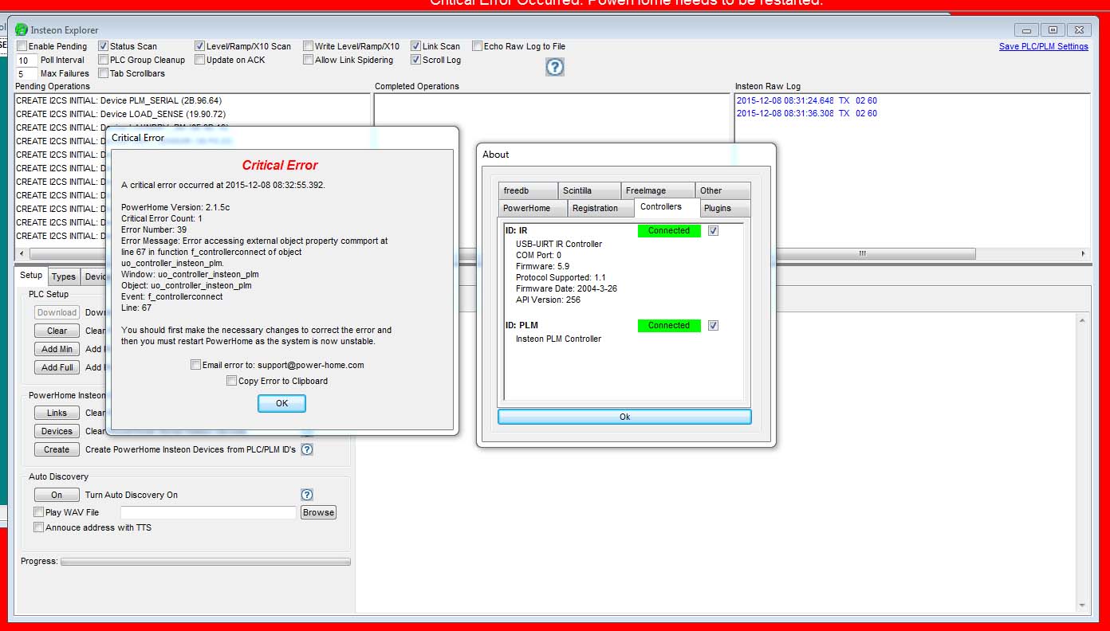This screenshot has width=1110, height=631.
Task: Click the Create button
Action: tap(57, 449)
